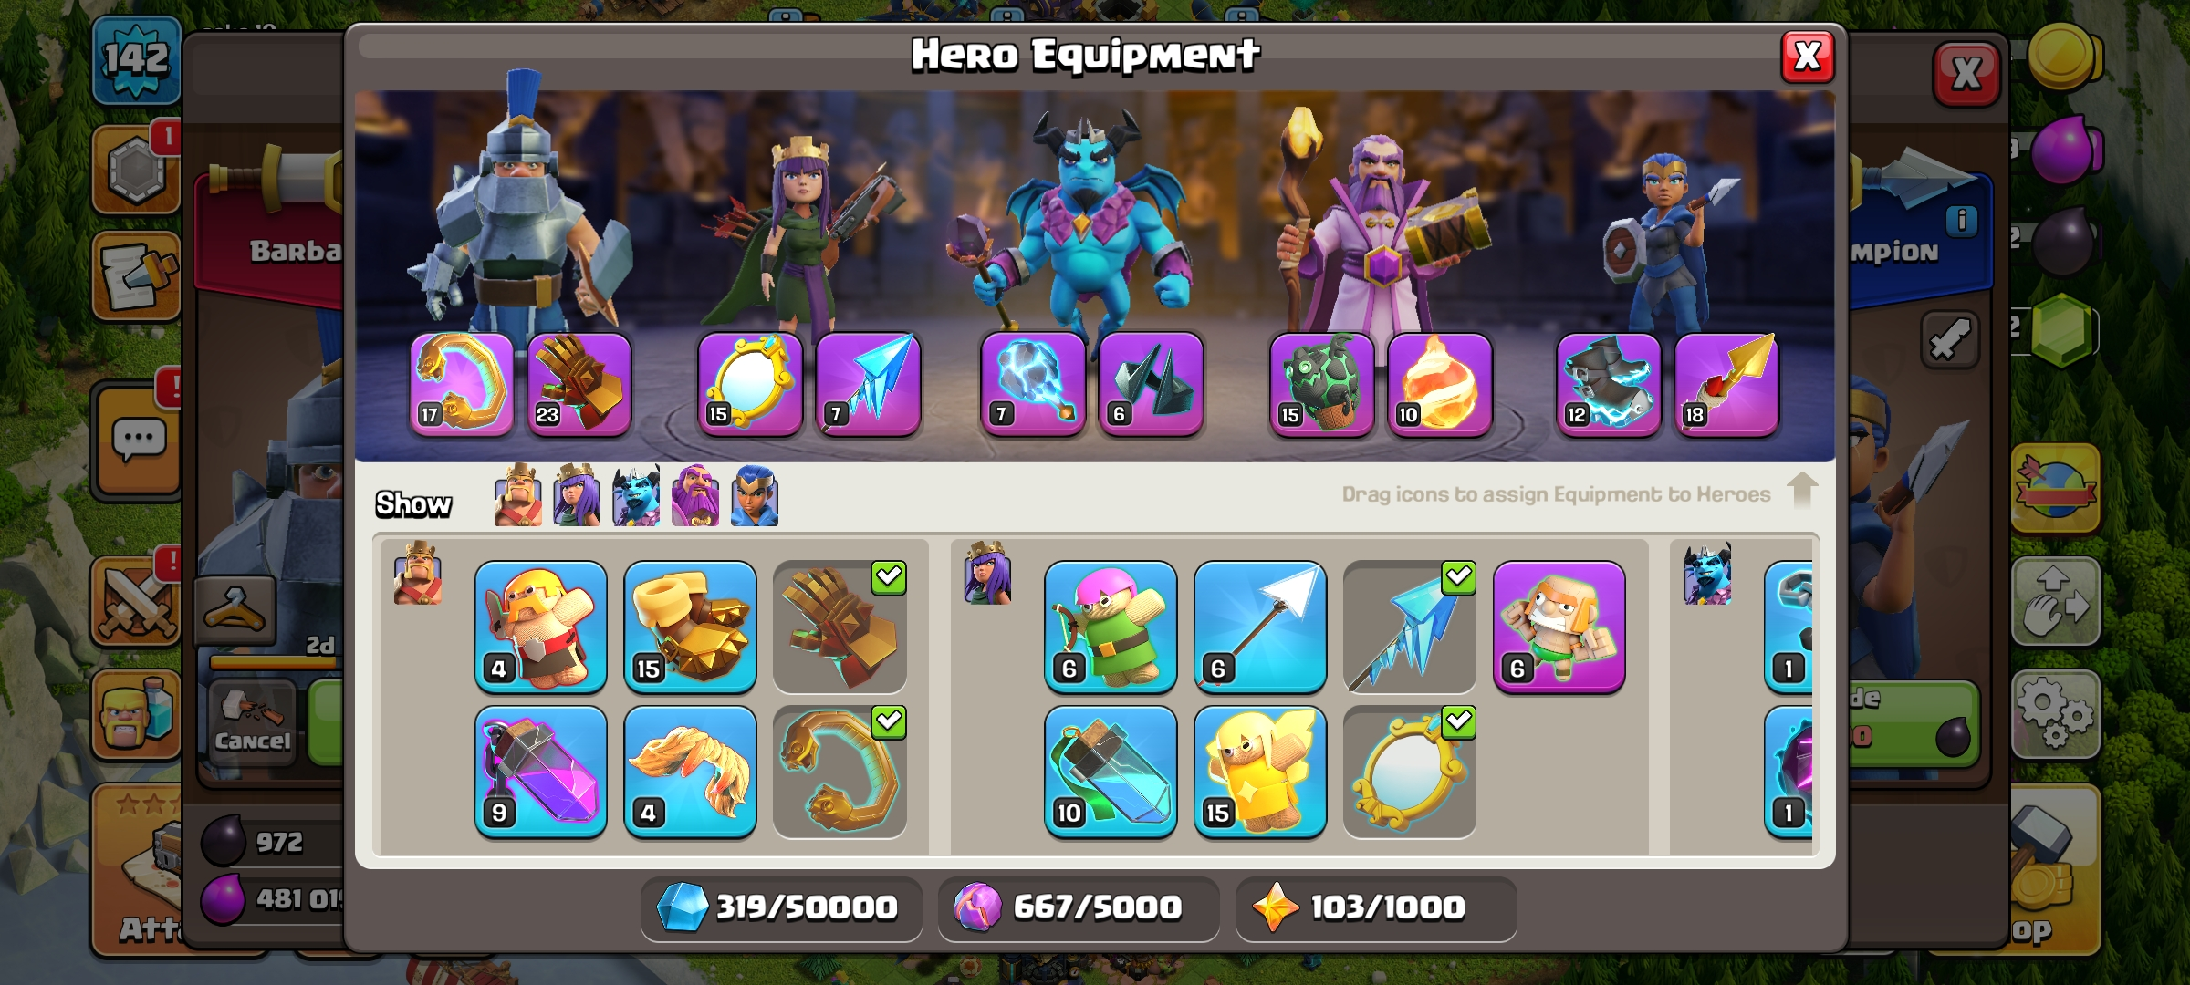Toggle the checked Spiky gauntlet equipment

point(839,627)
